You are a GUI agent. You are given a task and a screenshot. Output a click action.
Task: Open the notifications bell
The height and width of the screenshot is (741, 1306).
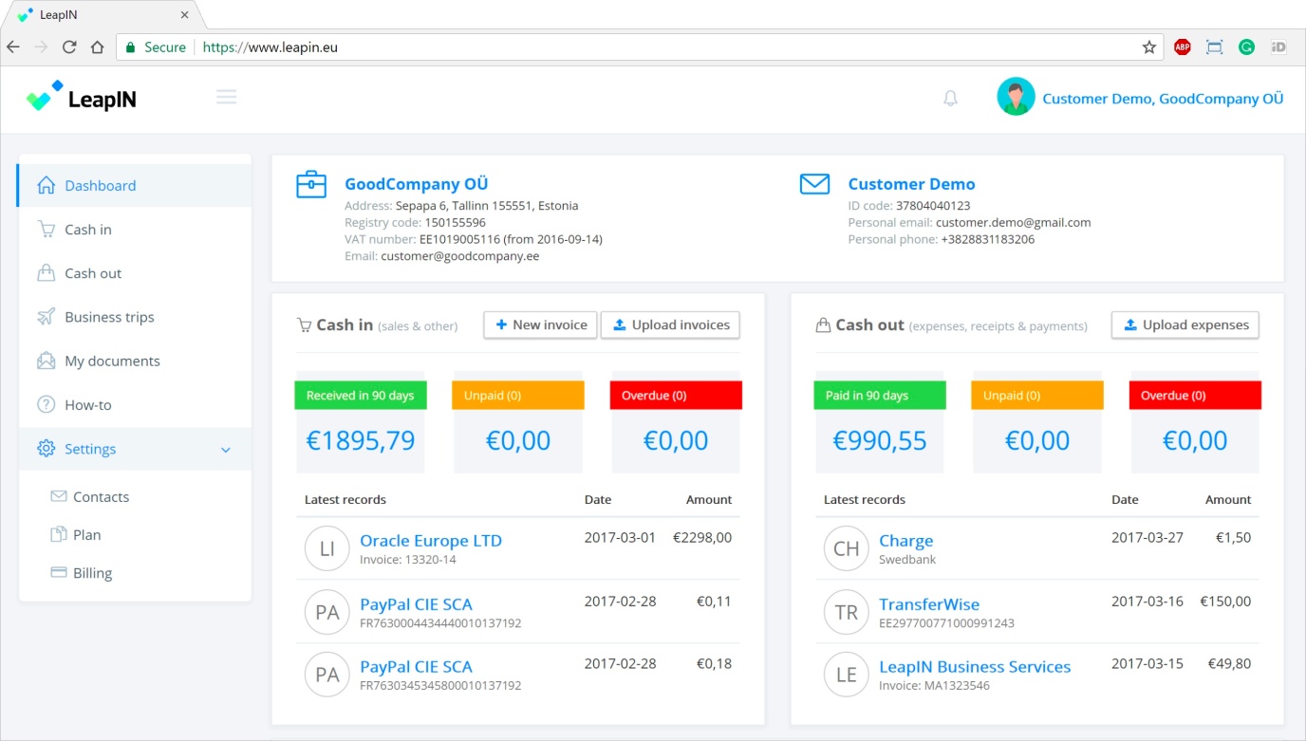pyautogui.click(x=950, y=98)
